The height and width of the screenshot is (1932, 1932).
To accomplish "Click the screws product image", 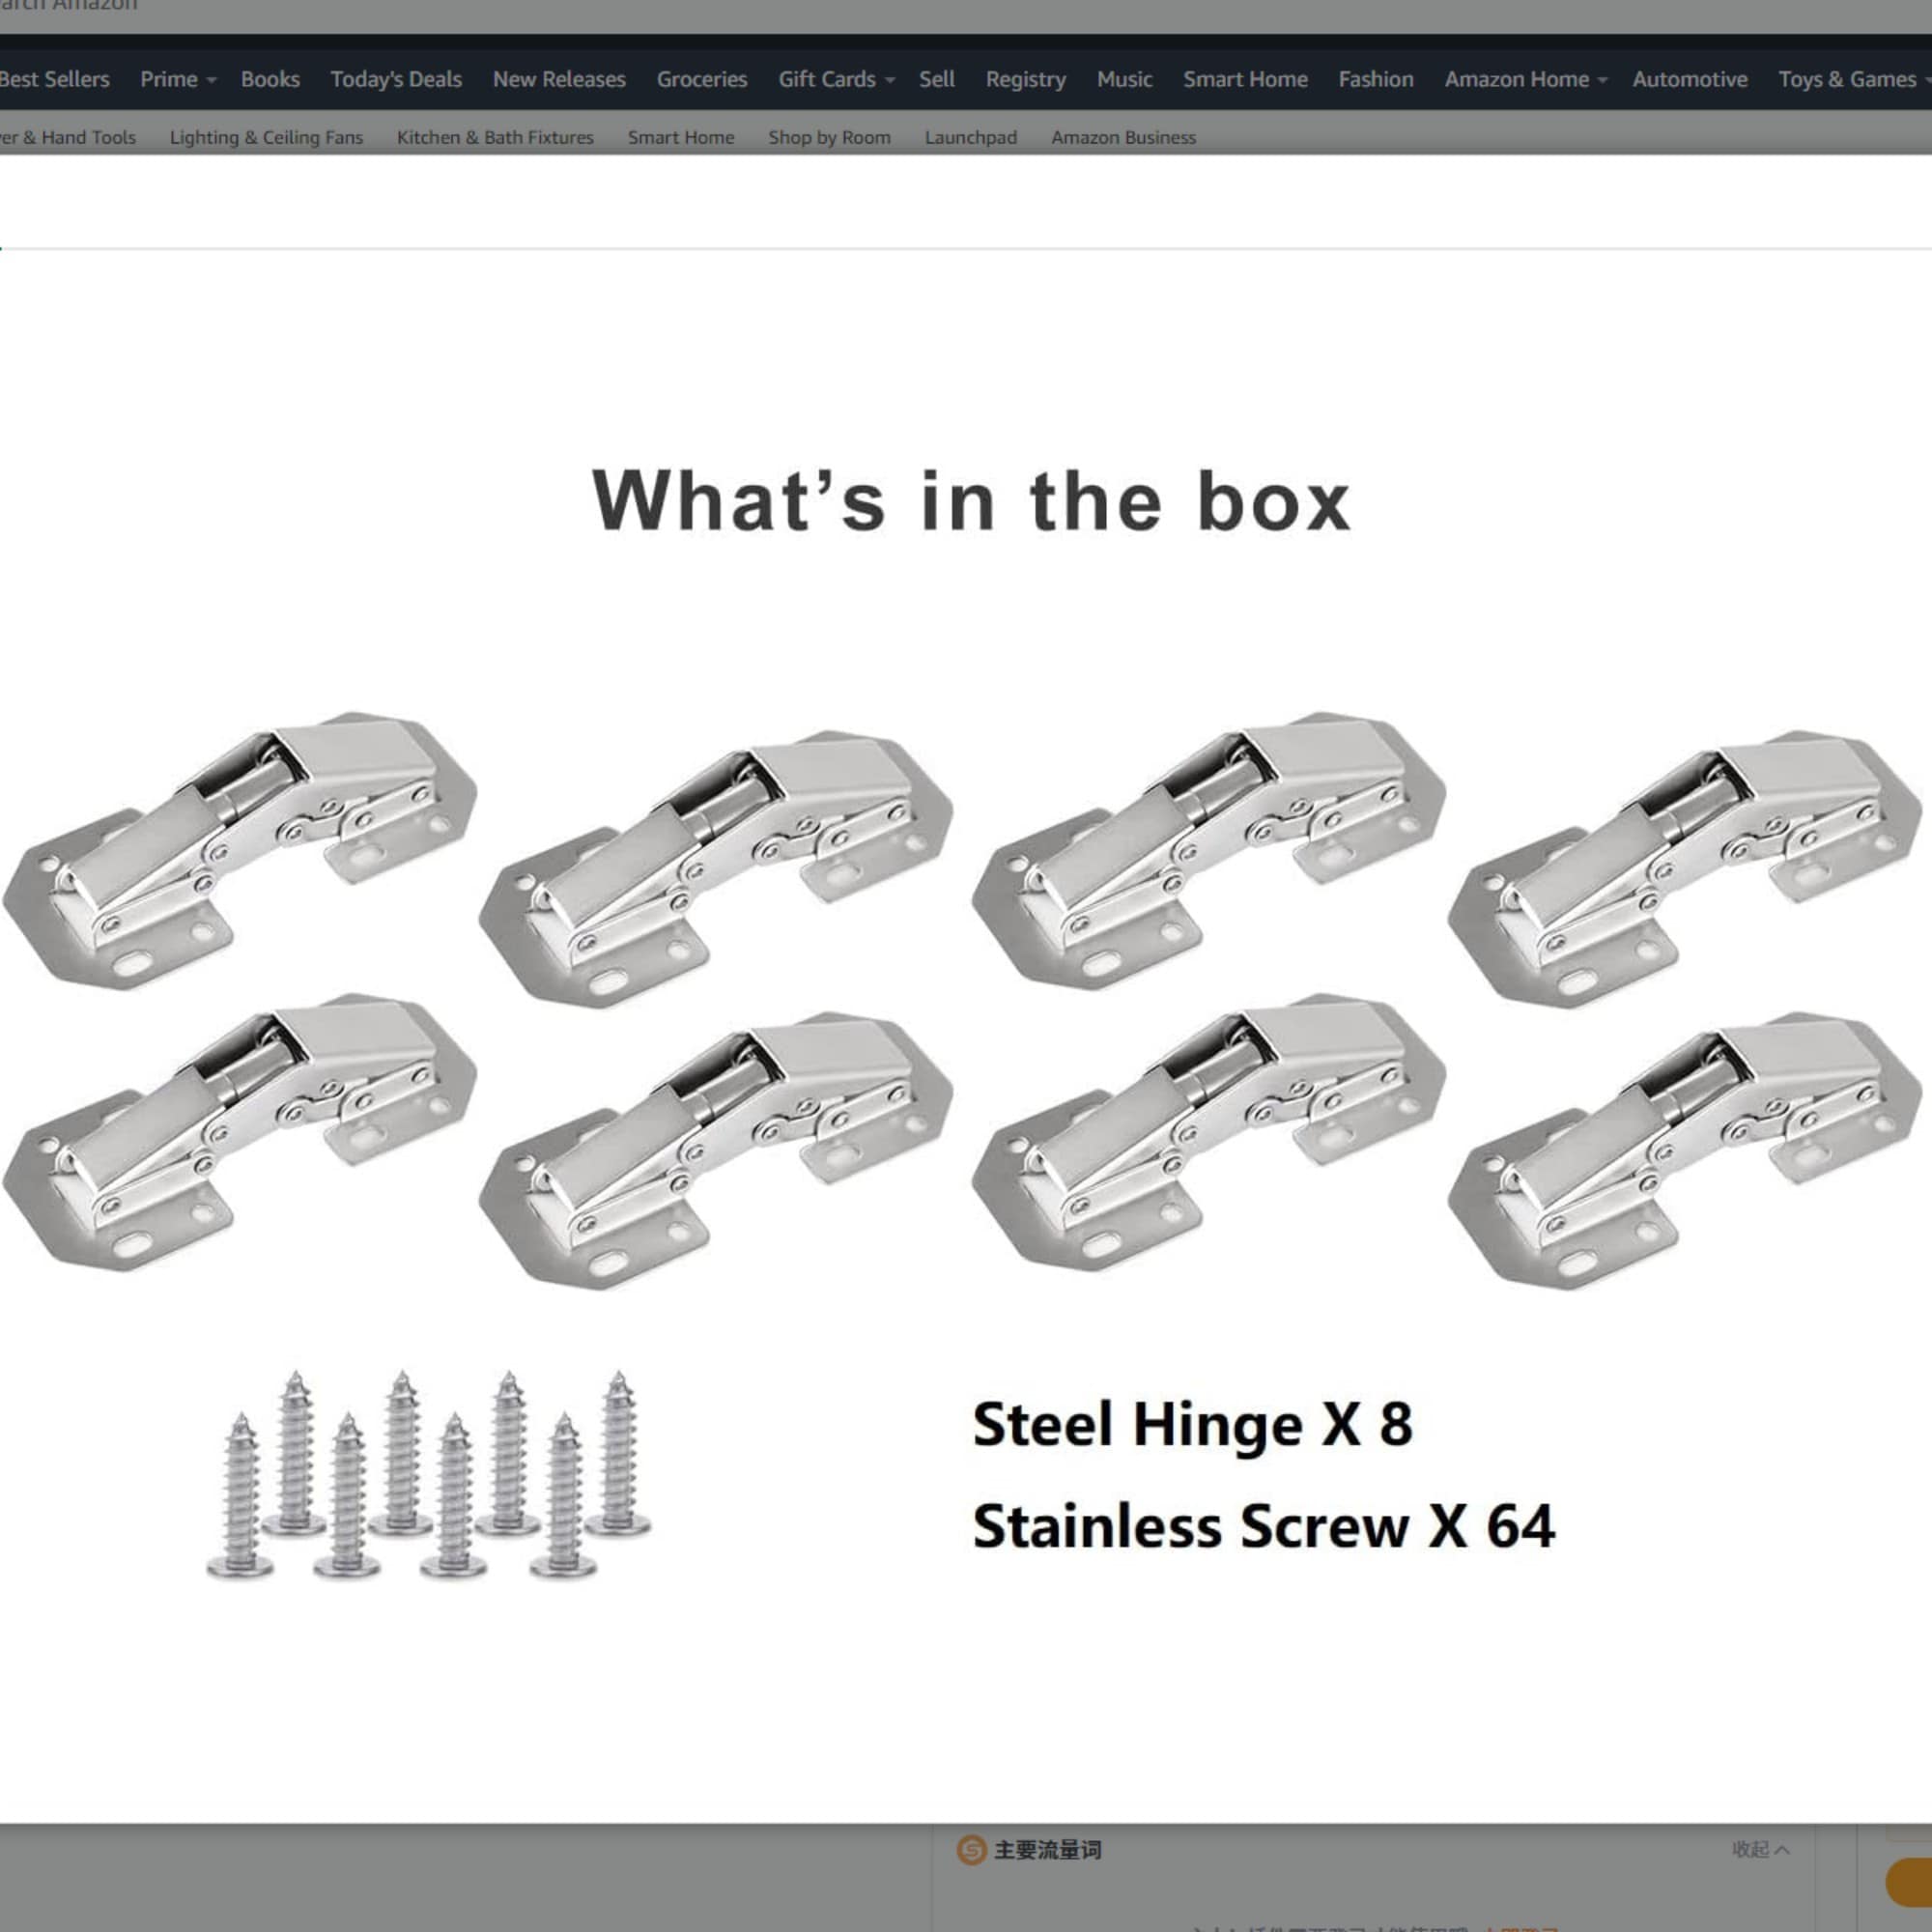I will point(429,1475).
